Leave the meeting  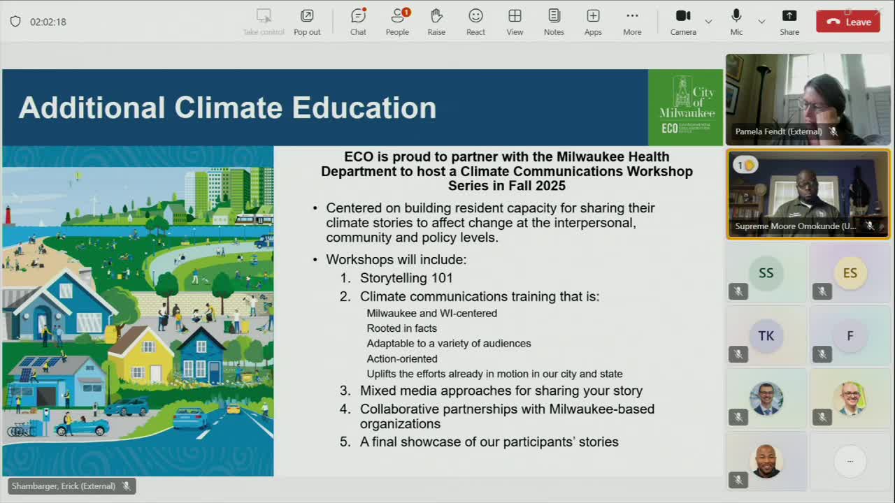pos(848,22)
